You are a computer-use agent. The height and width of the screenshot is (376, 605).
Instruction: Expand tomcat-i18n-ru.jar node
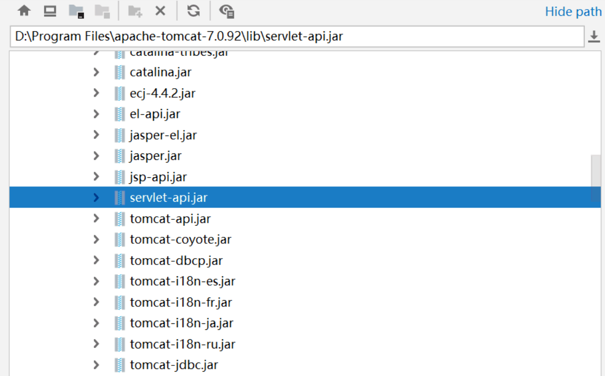click(96, 344)
